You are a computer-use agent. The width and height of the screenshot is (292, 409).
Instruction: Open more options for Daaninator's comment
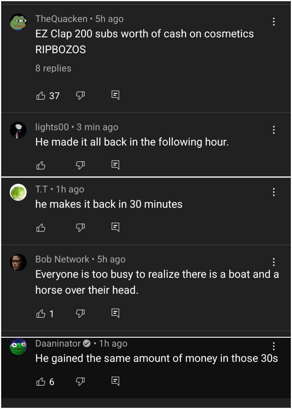274,346
